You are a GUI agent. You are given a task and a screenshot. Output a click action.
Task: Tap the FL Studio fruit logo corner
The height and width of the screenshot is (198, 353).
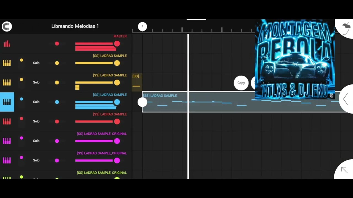tap(345, 28)
